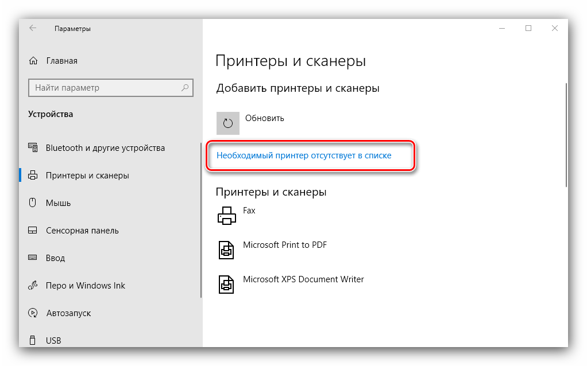Click the keyboard icon beside Ввод
Image resolution: width=587 pixels, height=366 pixels.
tap(33, 258)
